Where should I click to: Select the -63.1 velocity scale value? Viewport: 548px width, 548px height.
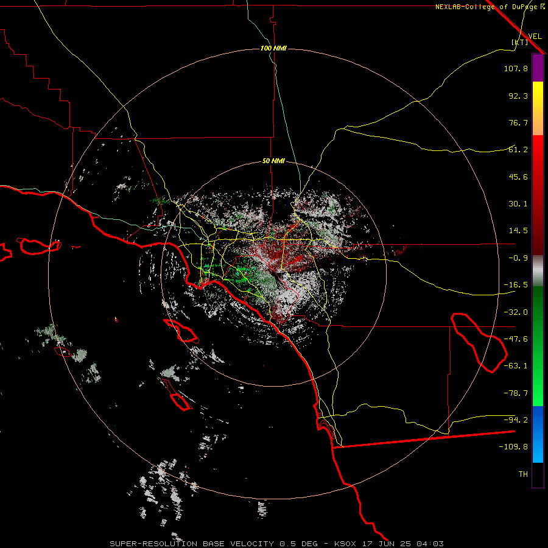pos(516,366)
